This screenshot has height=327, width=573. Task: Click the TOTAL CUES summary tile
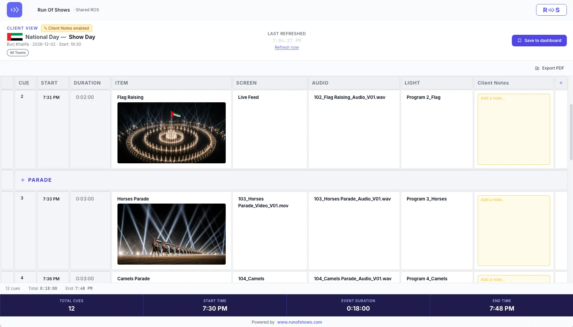(x=71, y=305)
